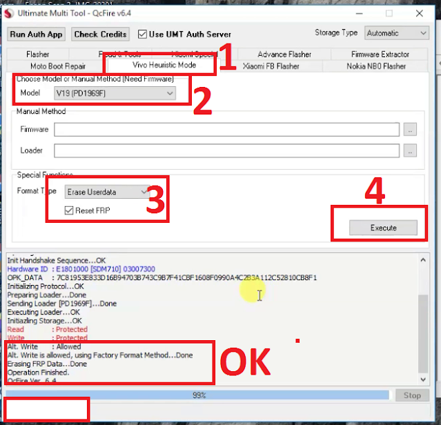Image resolution: width=441 pixels, height=425 pixels.
Task: Click the Stop button
Action: click(x=412, y=395)
